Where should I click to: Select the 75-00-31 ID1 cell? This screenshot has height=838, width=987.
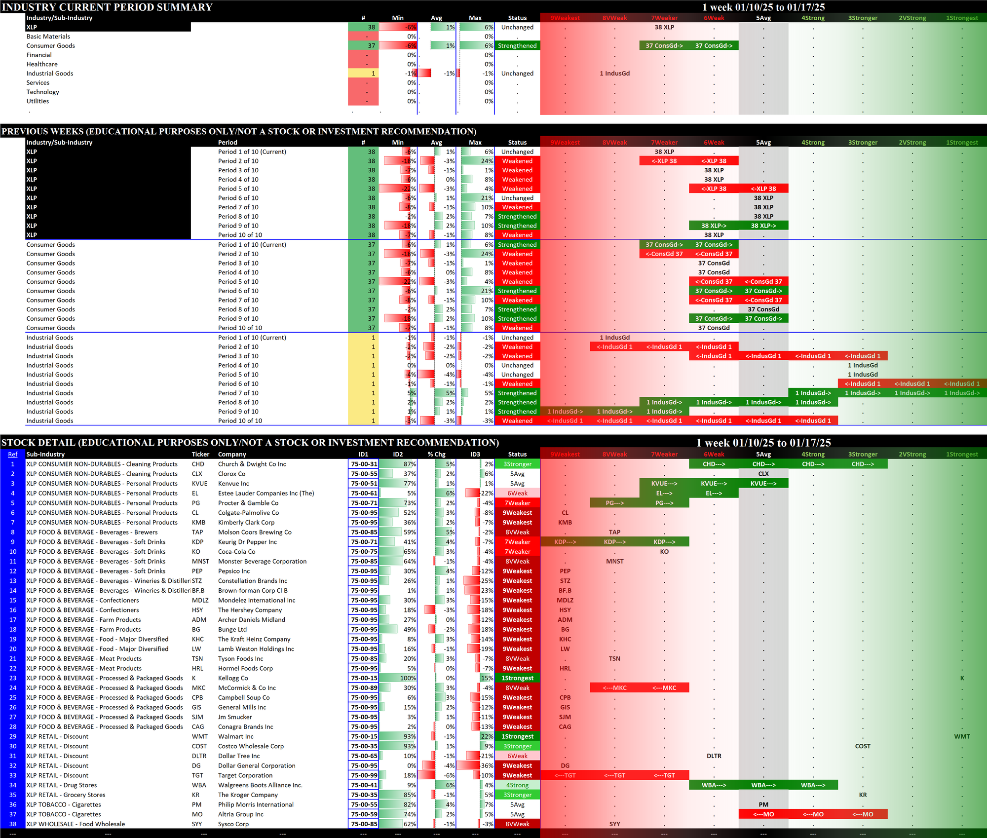pyautogui.click(x=364, y=464)
